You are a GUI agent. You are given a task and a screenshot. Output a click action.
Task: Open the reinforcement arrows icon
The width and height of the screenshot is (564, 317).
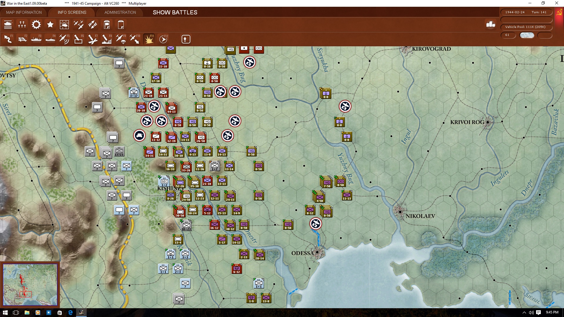click(93, 25)
